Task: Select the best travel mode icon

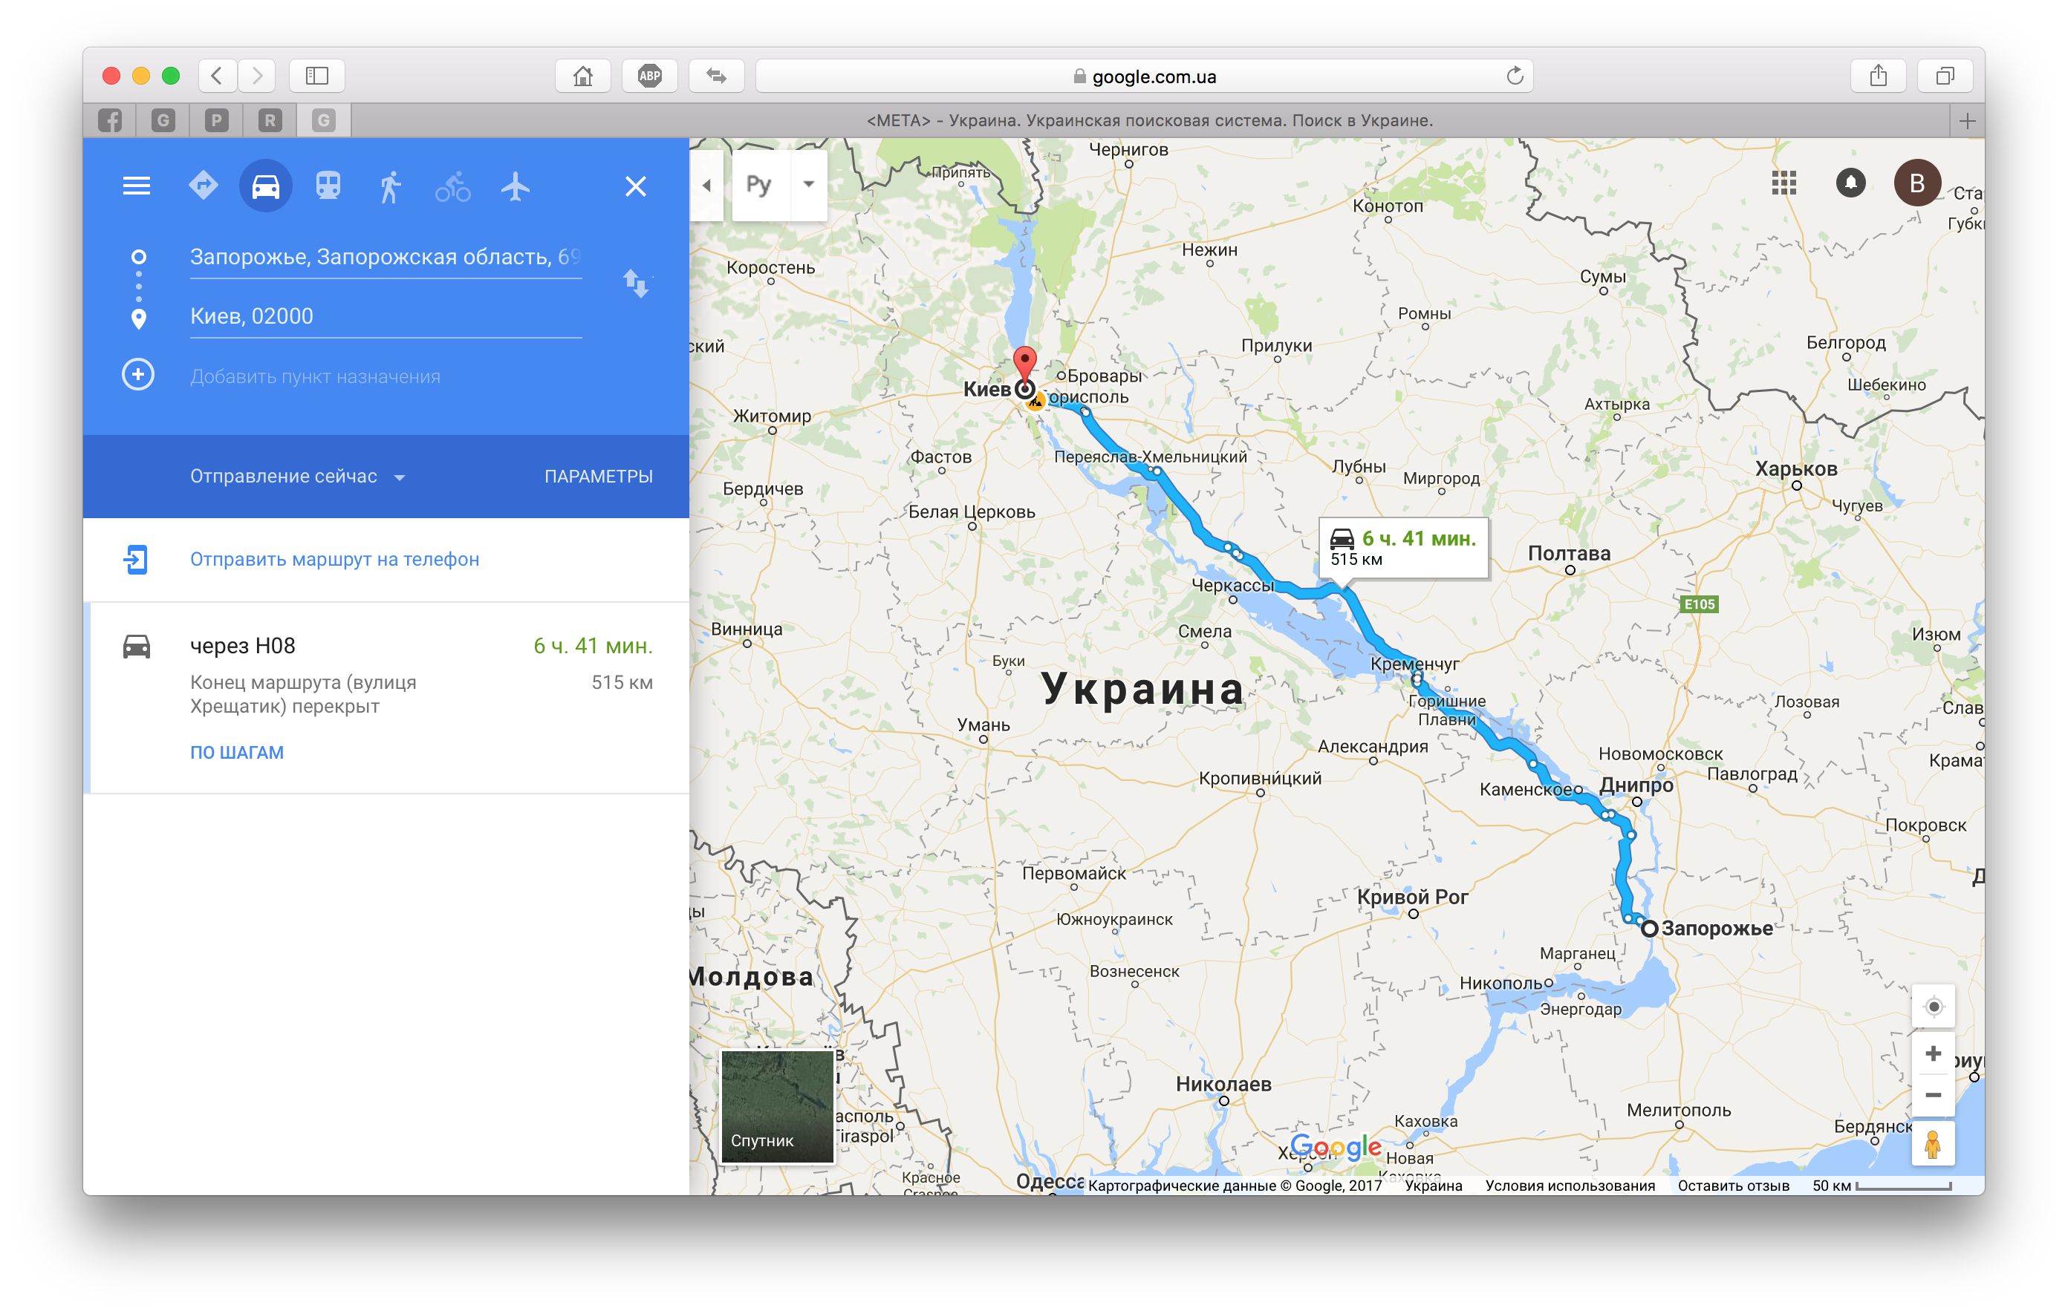Action: 204,186
